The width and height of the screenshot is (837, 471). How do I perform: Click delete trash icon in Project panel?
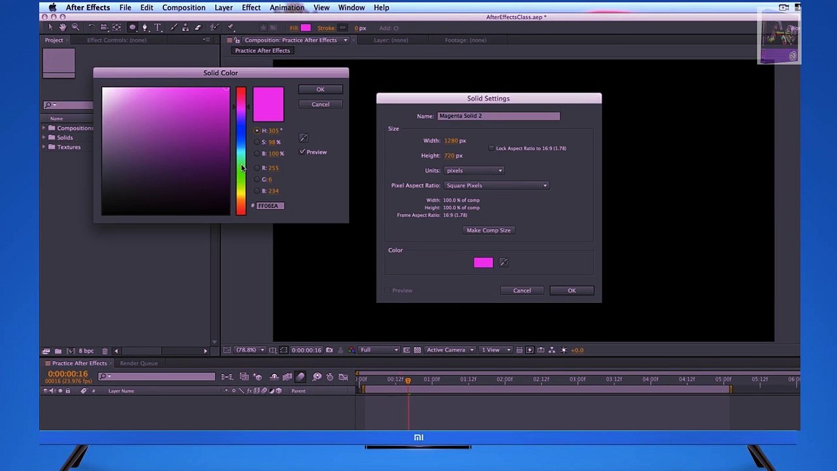[105, 351]
